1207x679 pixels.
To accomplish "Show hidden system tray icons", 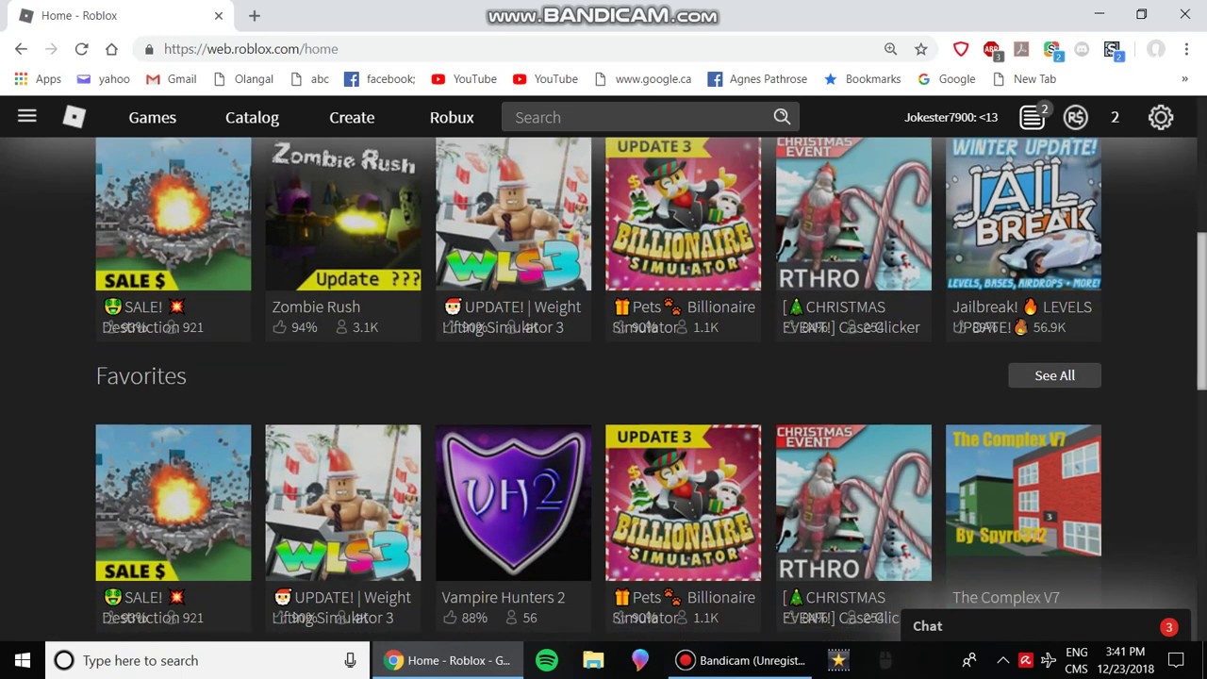I will [x=1002, y=660].
